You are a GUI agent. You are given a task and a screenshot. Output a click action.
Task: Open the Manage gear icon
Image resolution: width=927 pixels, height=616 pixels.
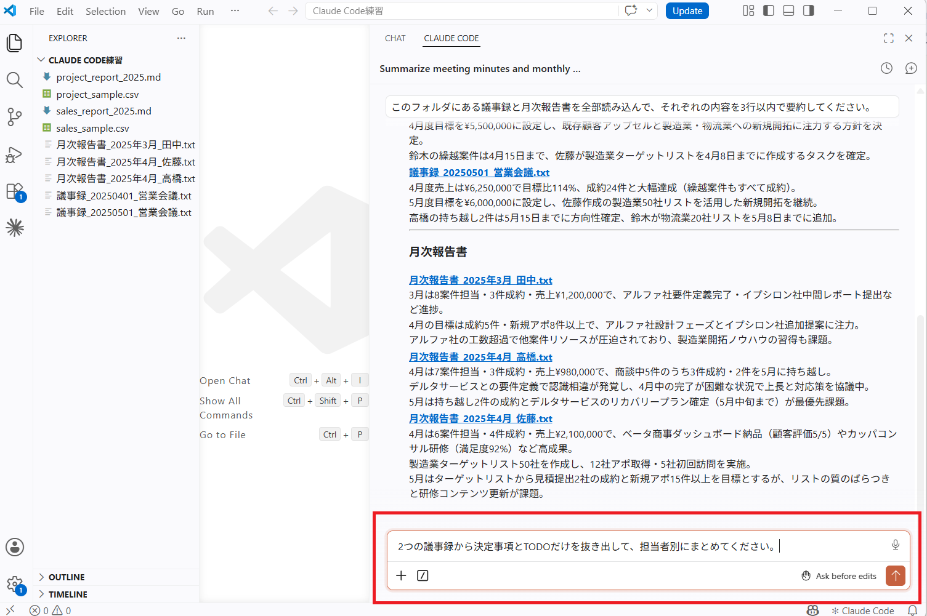point(15,584)
